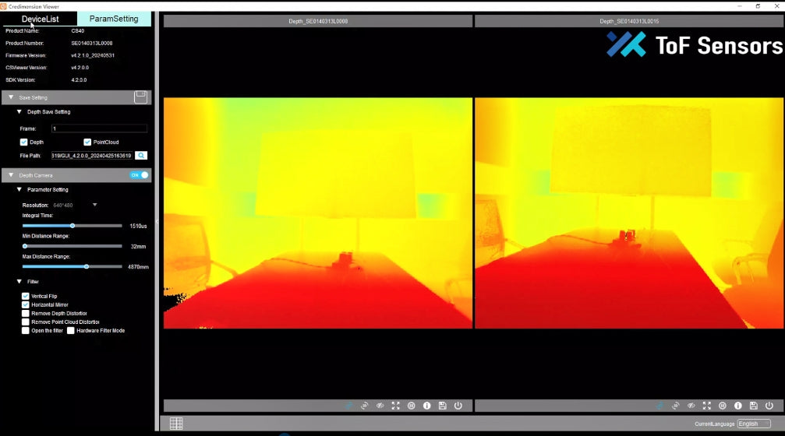Switch to the DeviceList tab
Screen dimensions: 785x436
click(40, 19)
